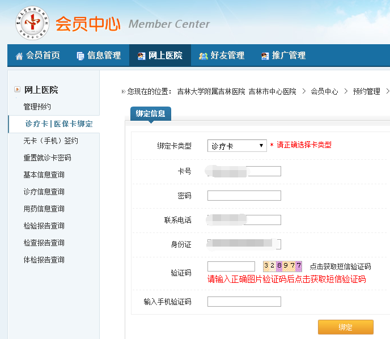Click the 输入手机验证码 input field

point(244,302)
